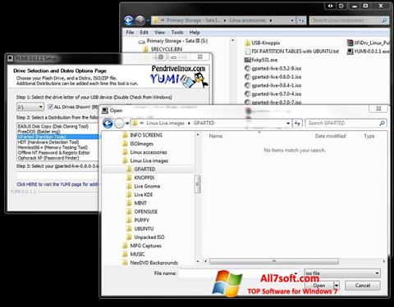Click the horizontal scrollbar in file list
This screenshot has height=307, width=394.
coord(274,261)
